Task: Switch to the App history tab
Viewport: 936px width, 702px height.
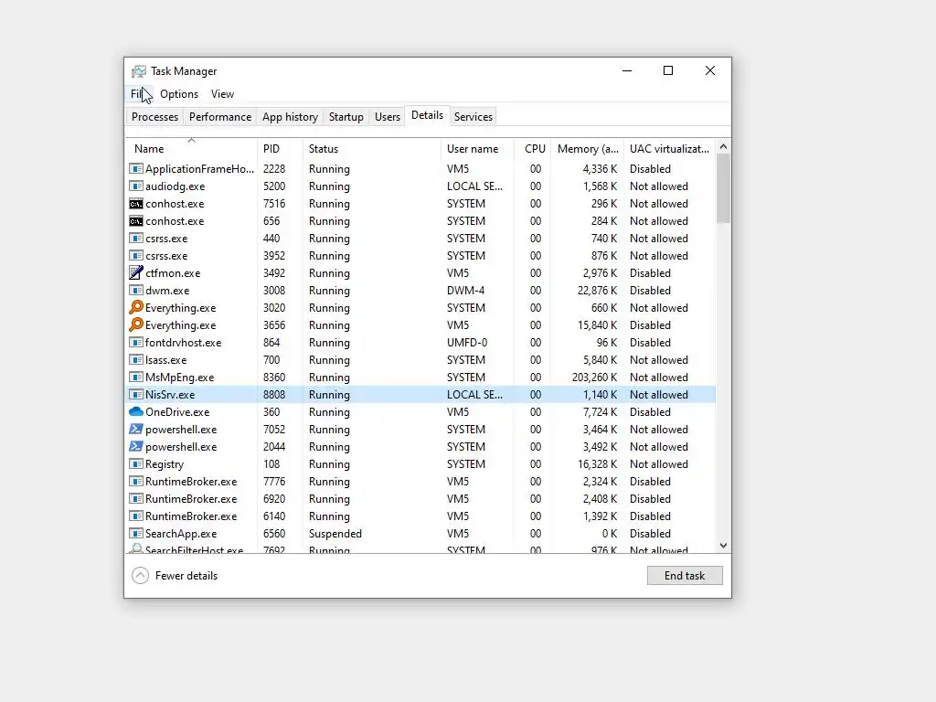Action: coord(290,117)
